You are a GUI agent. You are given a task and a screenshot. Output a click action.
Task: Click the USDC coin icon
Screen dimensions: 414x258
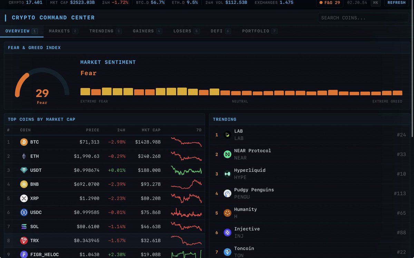click(x=24, y=212)
